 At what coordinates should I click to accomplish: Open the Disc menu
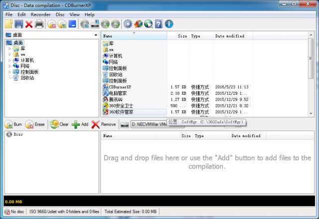60,14
